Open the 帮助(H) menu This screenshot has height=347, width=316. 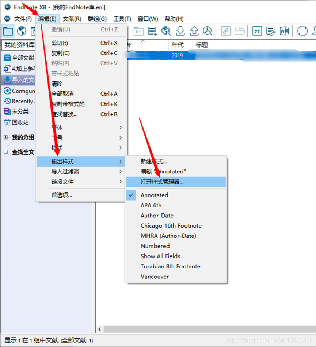(x=174, y=19)
